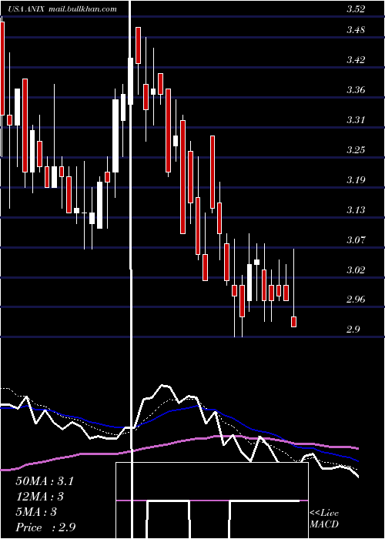Screen dimensions: 385x539
Task: Select the 2.9 price axis label
Action: [x=353, y=330]
